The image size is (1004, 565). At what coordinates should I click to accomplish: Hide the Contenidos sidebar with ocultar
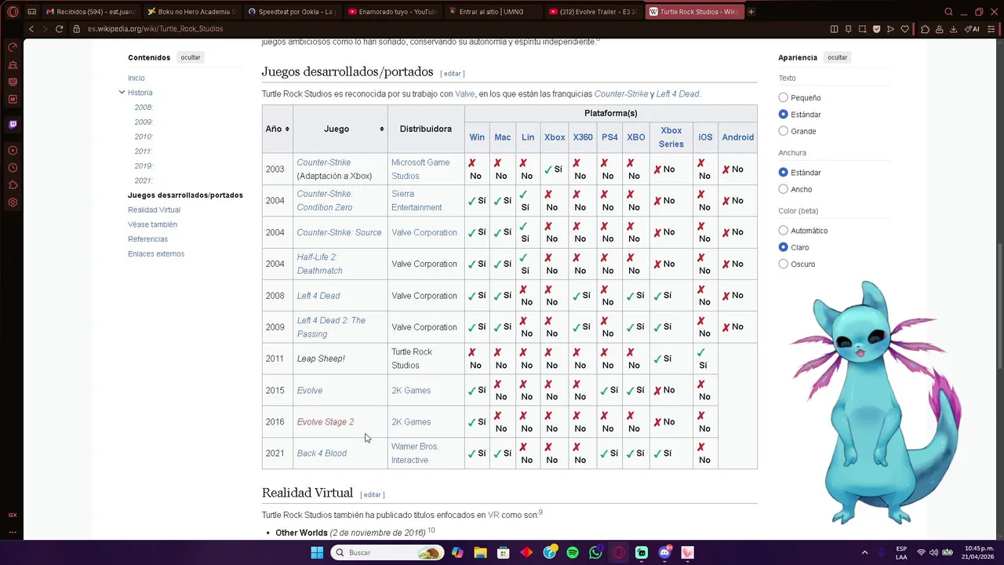point(191,57)
